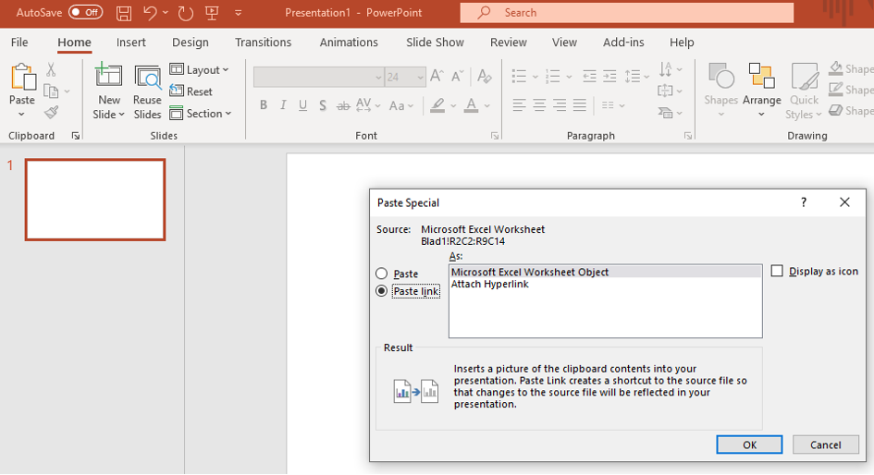Toggle the AutoSave switch
The height and width of the screenshot is (475, 874).
85,12
